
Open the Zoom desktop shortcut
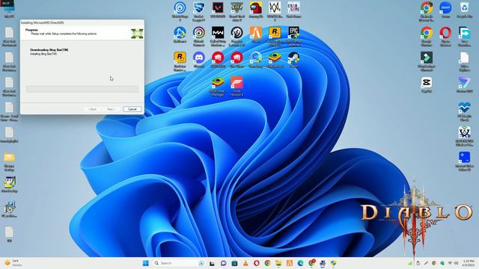pos(445,10)
